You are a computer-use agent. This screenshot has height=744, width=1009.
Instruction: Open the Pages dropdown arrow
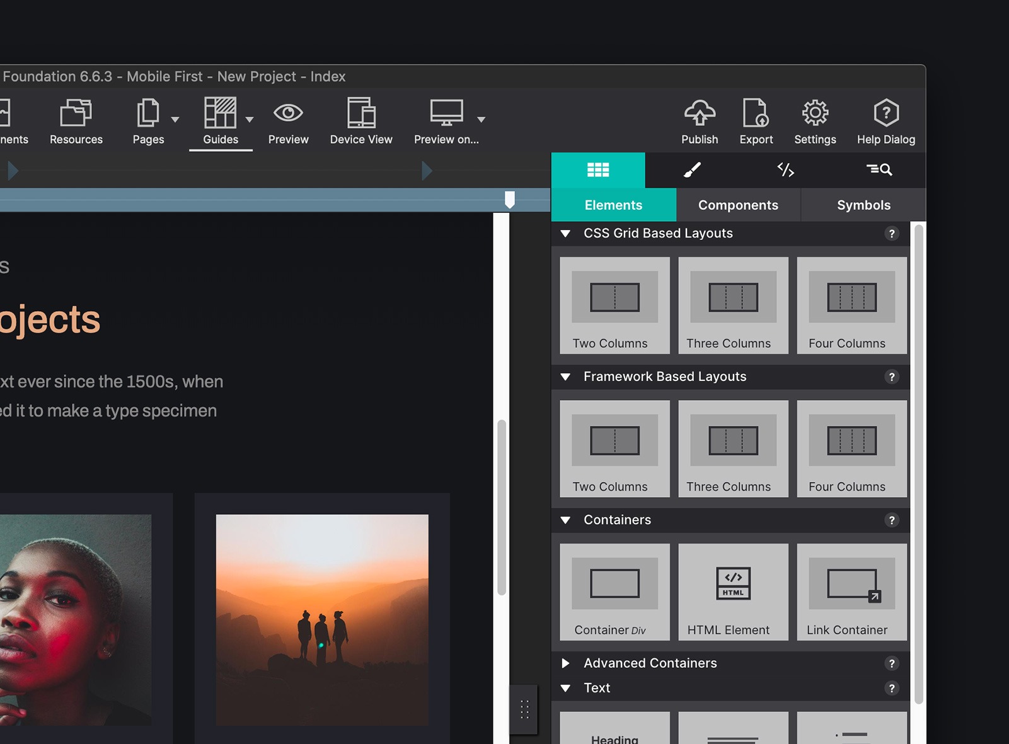point(175,120)
